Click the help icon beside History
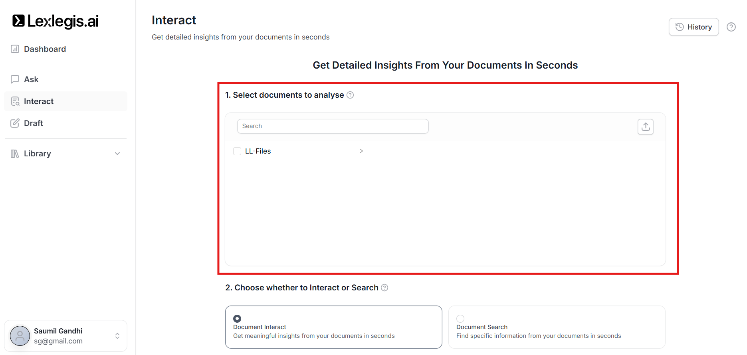Image resolution: width=747 pixels, height=355 pixels. pyautogui.click(x=731, y=27)
